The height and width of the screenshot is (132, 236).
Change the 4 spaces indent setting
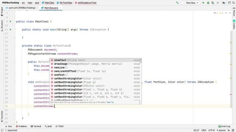221,130
